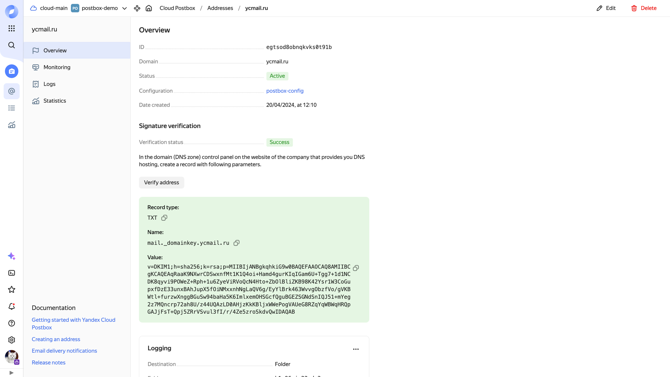Open the Statistics section
The width and height of the screenshot is (670, 377).
click(x=54, y=101)
